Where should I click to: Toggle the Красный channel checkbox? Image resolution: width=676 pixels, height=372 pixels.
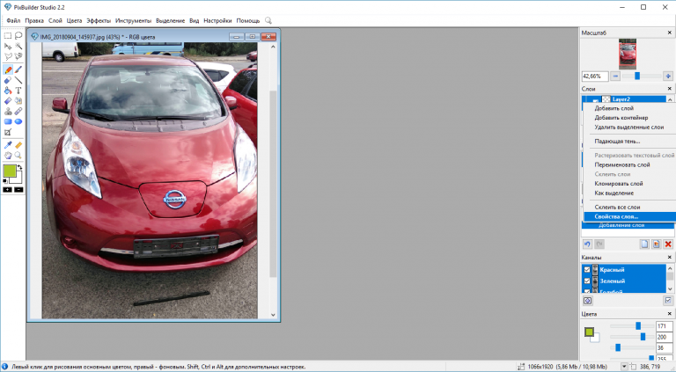587,269
